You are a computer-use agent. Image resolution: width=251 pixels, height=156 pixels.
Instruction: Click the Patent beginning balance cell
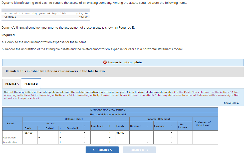coord(52,133)
